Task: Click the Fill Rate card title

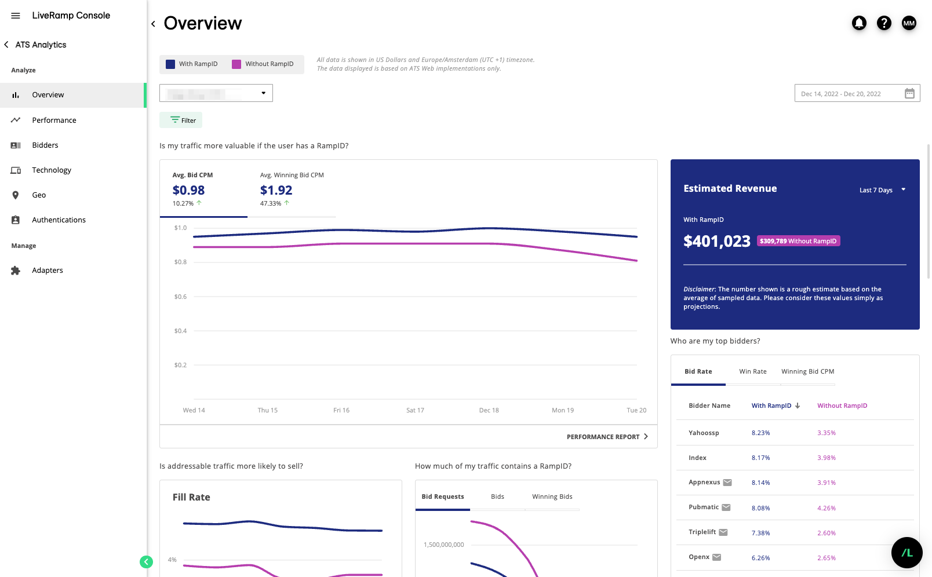Action: tap(191, 497)
